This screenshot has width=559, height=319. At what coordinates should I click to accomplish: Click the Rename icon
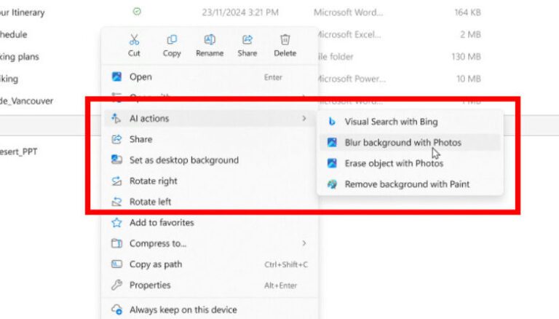[x=210, y=39]
